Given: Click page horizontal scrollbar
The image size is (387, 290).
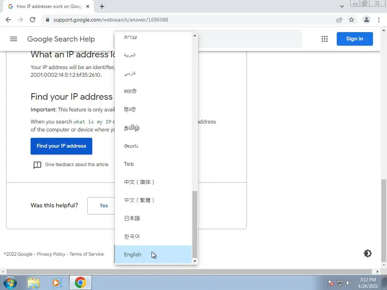Looking at the screenshot, I should point(189,272).
